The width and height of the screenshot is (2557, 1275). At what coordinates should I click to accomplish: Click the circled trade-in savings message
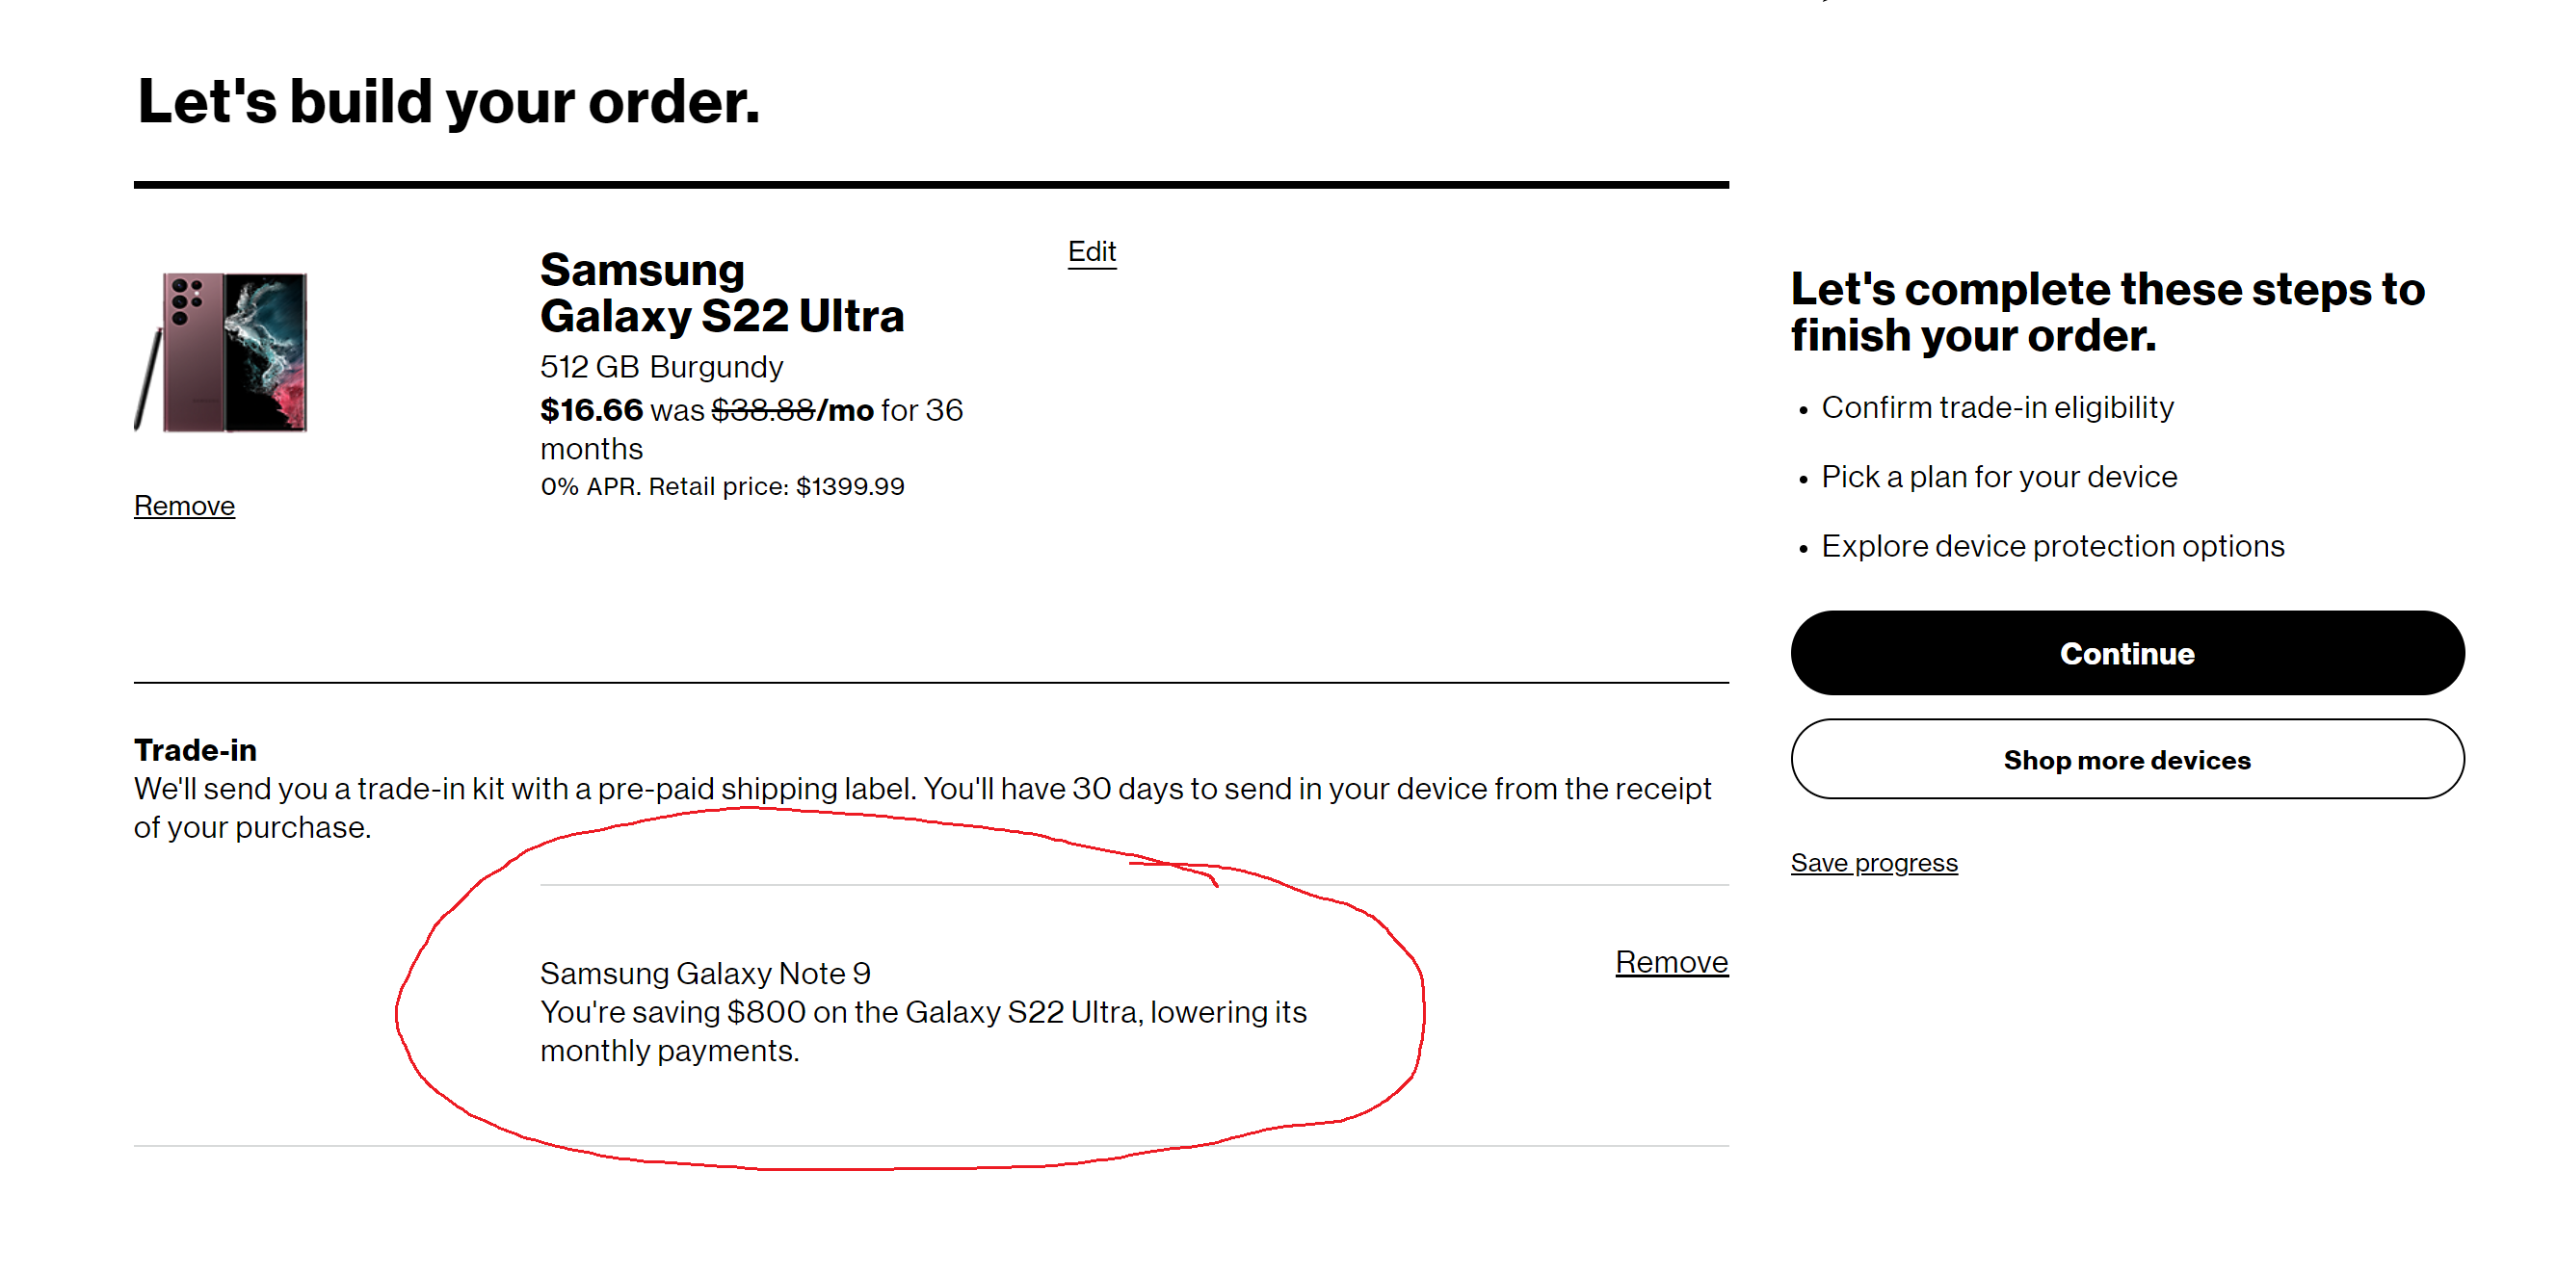[923, 1012]
